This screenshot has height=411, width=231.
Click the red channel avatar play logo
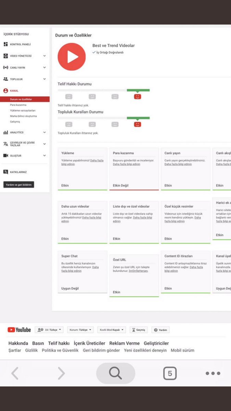click(x=71, y=57)
